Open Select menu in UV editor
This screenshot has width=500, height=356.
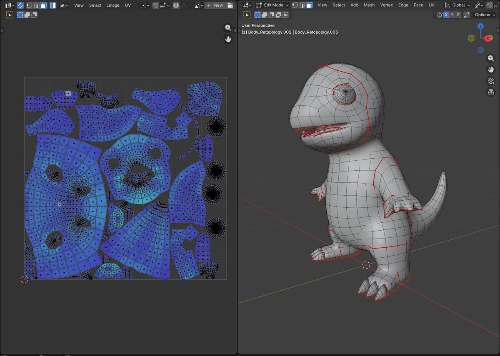95,5
